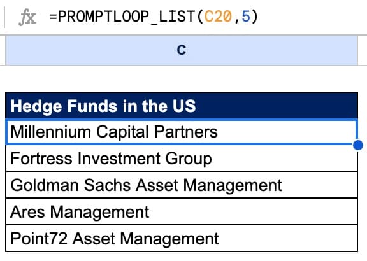The width and height of the screenshot is (367, 261).
Task: Click the Hedge Funds in the US header cell
Action: tap(182, 106)
